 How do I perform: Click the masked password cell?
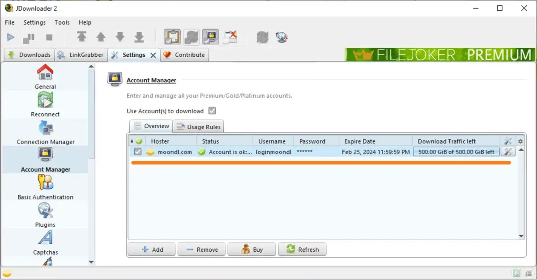(316, 152)
